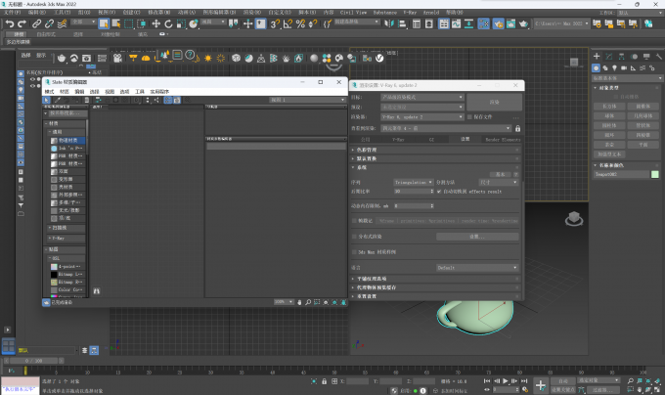This screenshot has width=665, height=395.
Task: Click the delete (trash) icon in Slate editor toolbar
Action: coord(86,100)
